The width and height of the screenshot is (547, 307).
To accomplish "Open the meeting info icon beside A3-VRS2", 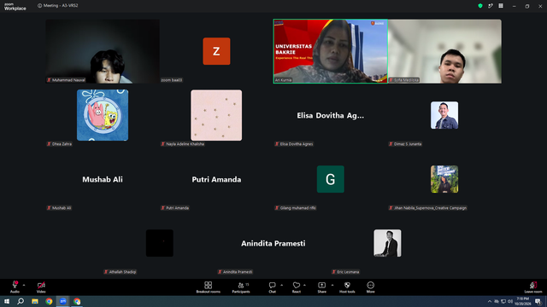I will pos(40,6).
